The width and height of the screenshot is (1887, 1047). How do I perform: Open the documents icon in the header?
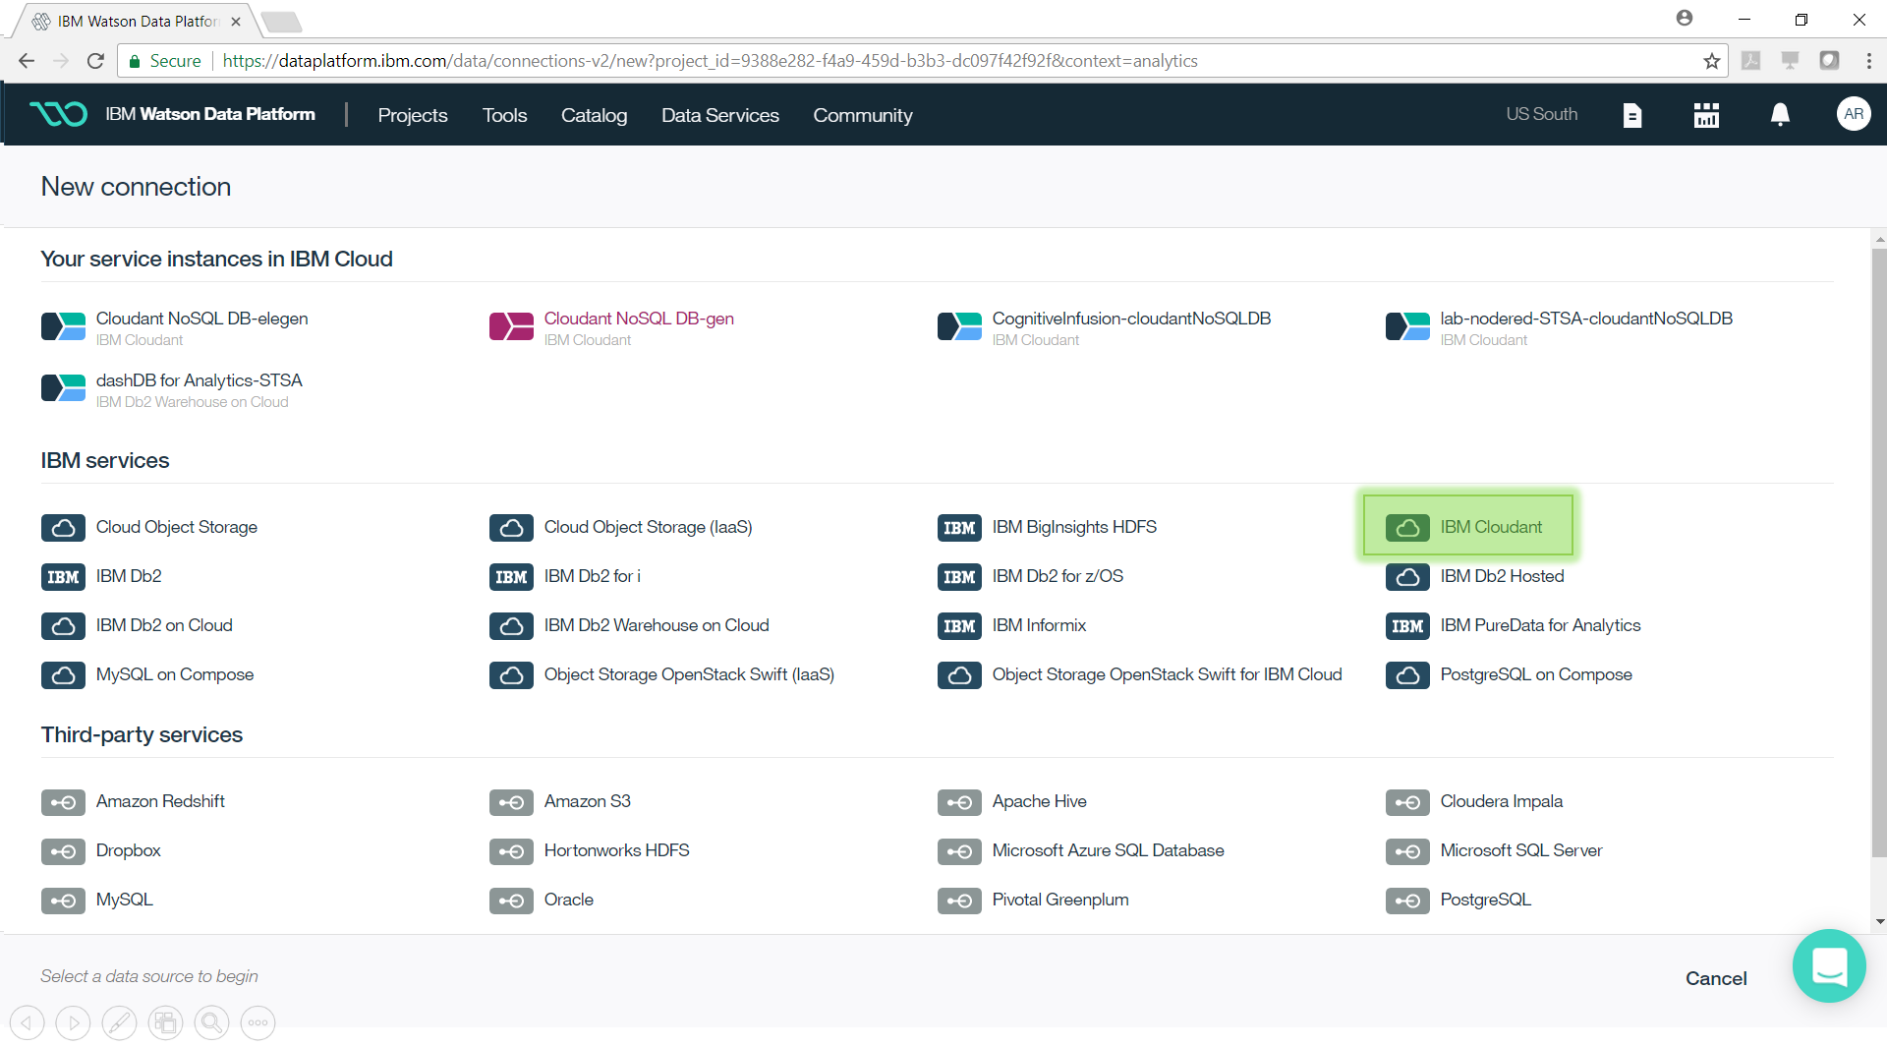pyautogui.click(x=1631, y=115)
